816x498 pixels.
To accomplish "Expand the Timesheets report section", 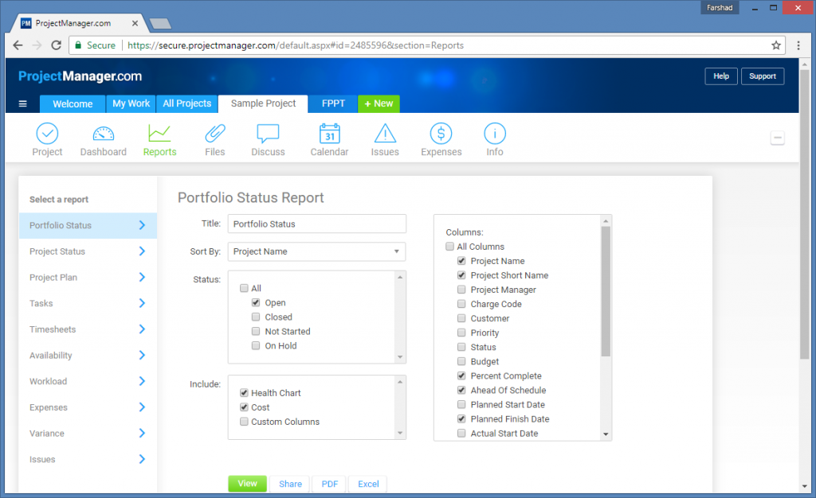I will click(x=88, y=329).
